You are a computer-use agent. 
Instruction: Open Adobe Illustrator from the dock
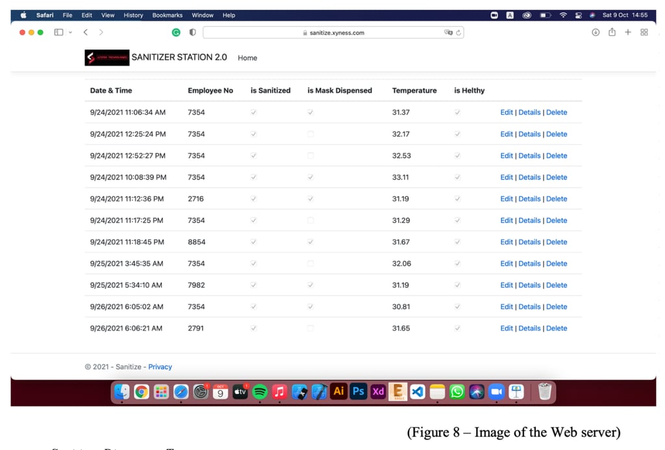(338, 392)
